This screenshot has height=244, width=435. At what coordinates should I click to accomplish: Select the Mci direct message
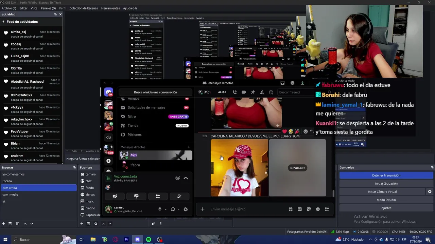pos(155,155)
